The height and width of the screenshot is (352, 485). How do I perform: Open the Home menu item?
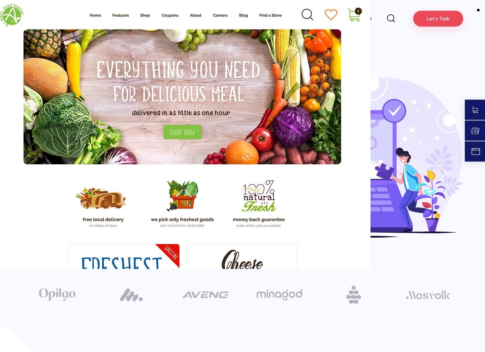95,15
